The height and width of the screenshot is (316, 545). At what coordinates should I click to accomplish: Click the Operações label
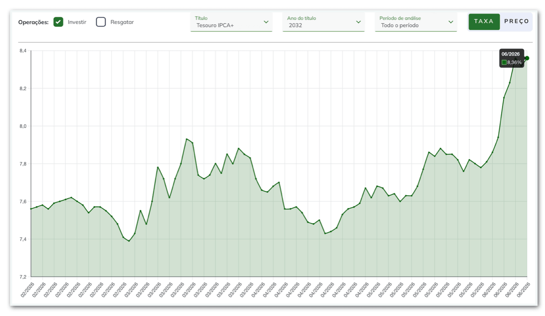[x=33, y=22]
